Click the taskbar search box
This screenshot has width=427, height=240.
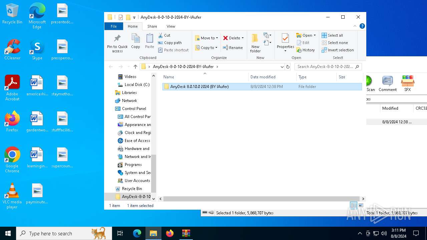point(64,233)
